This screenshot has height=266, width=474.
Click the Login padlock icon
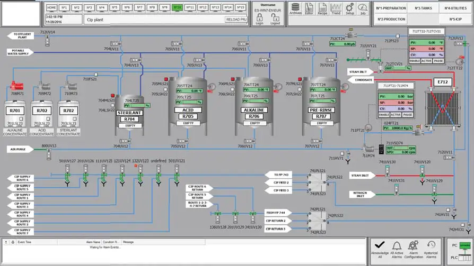[x=259, y=19]
